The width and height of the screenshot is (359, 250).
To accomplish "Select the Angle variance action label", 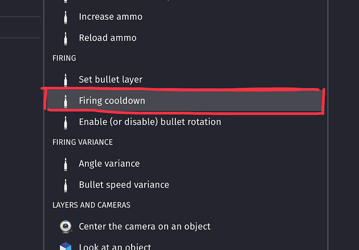I will (x=109, y=164).
